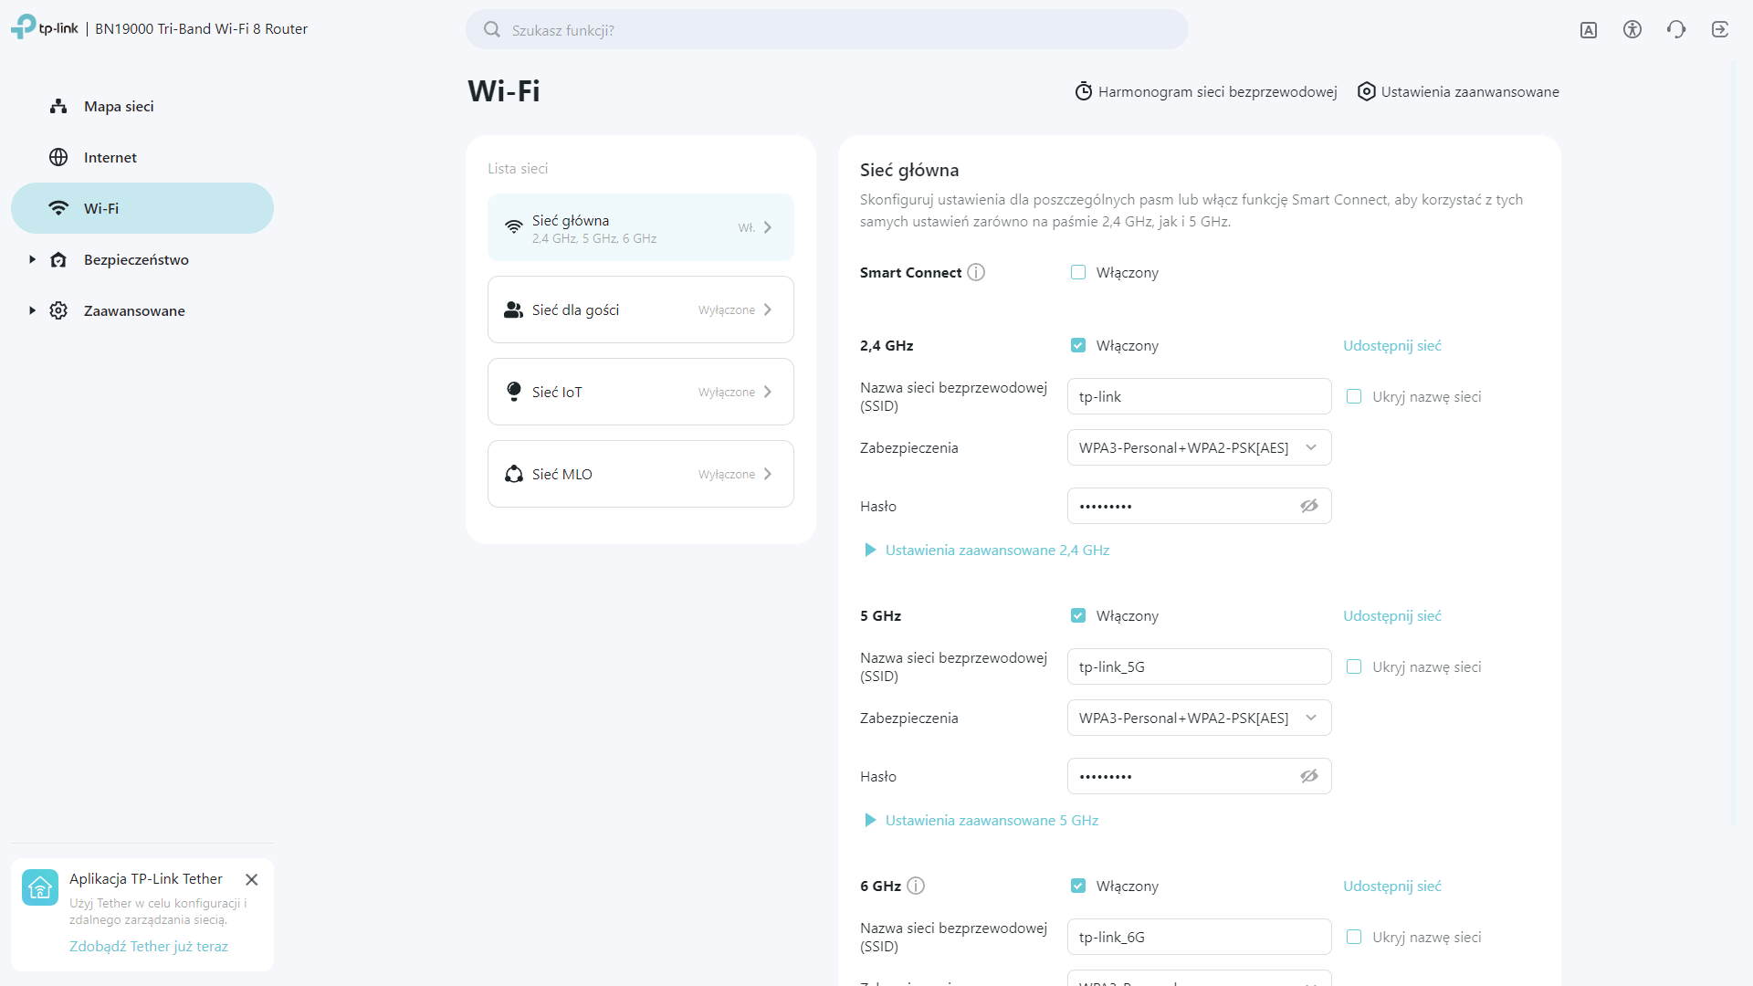Open the wireless schedule (Harmonogram sieci bezprzewodowej)
Viewport: 1753px width, 986px height.
click(1206, 91)
